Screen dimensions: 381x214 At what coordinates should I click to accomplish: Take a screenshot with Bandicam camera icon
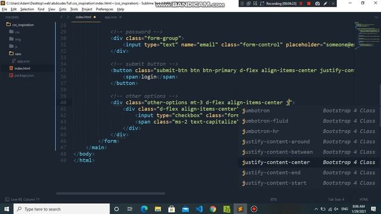coord(317,4)
